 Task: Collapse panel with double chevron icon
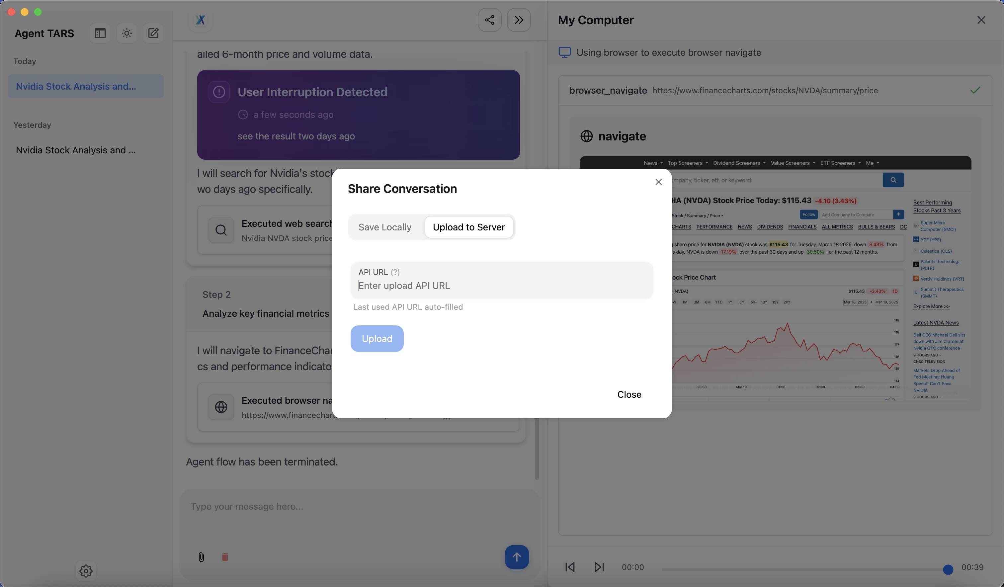coord(518,20)
